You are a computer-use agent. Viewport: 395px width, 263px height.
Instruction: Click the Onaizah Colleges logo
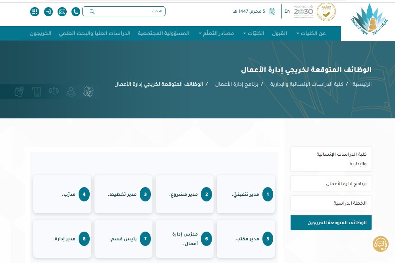[x=367, y=21]
